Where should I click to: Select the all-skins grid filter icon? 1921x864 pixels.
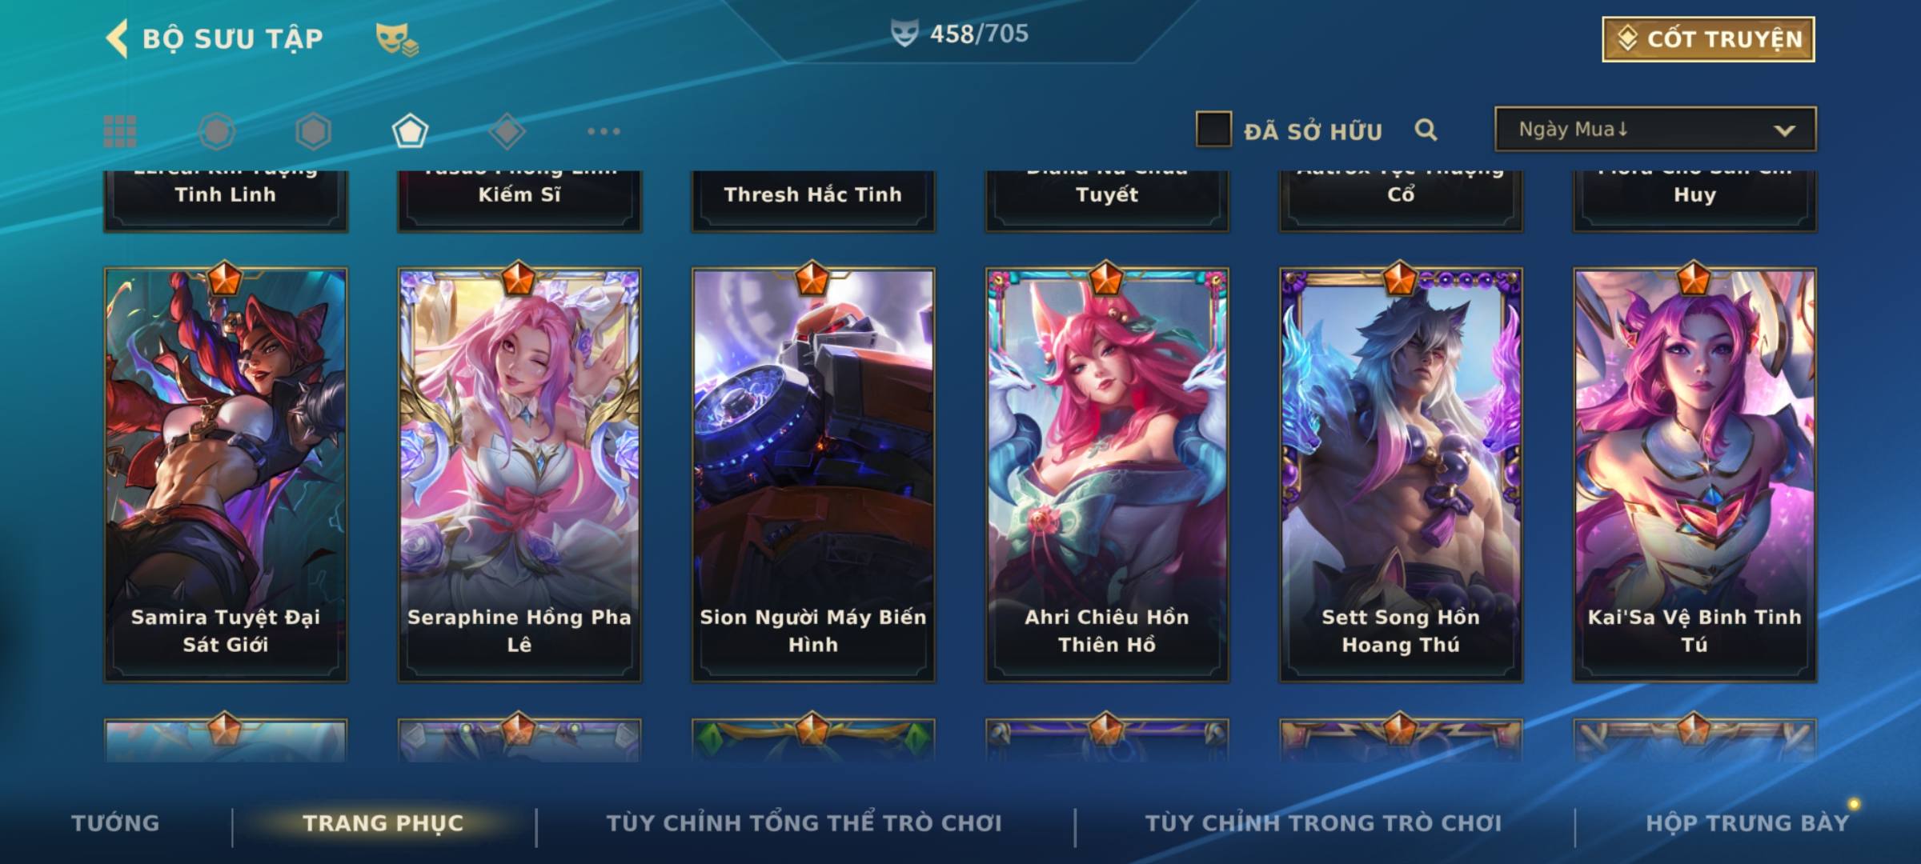click(x=120, y=131)
